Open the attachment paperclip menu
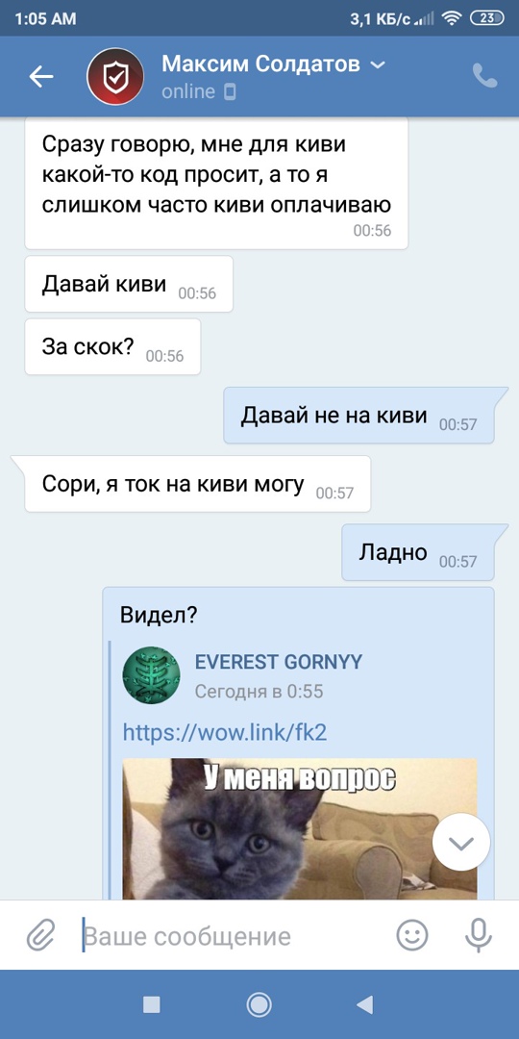Viewport: 519px width, 1039px height. point(40,936)
